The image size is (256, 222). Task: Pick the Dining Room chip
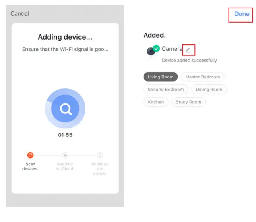(209, 90)
